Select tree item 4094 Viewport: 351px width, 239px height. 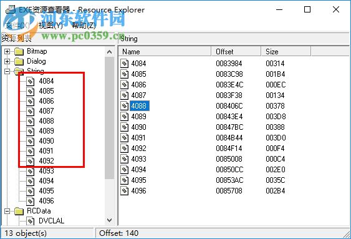(46, 181)
